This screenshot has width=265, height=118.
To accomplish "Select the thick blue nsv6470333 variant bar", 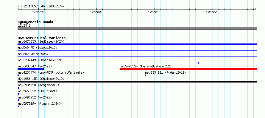I will tap(137, 44).
